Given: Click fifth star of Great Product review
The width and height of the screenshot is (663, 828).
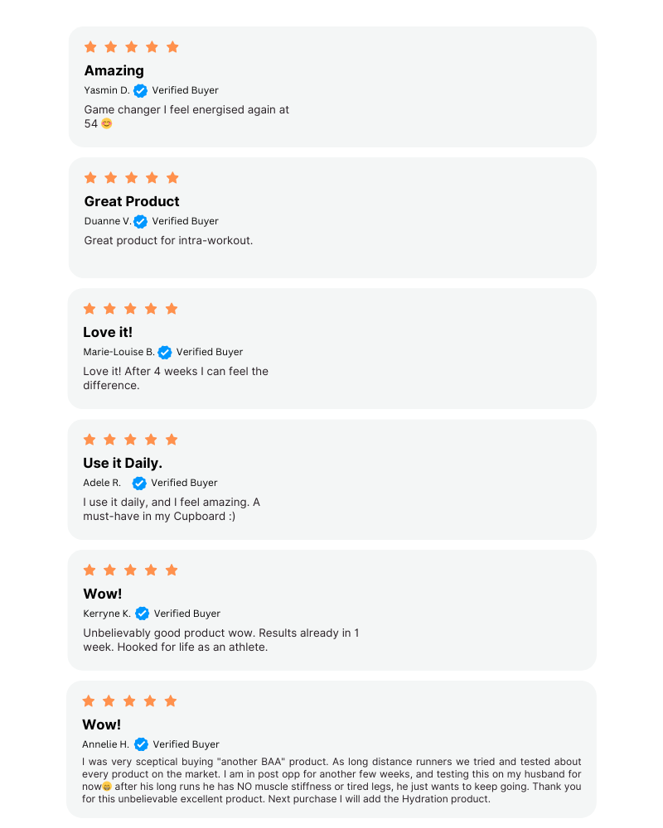Looking at the screenshot, I should (172, 178).
